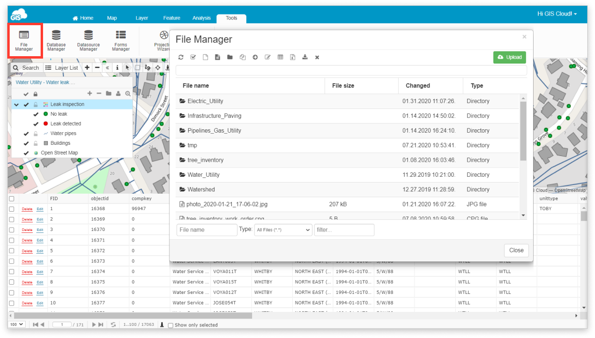Click the Close button in File Manager
The image size is (595, 338).
(x=516, y=250)
